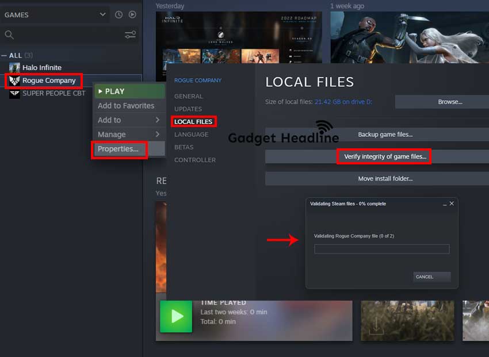Select the Halo Infinite game icon
The height and width of the screenshot is (357, 489).
pos(13,67)
